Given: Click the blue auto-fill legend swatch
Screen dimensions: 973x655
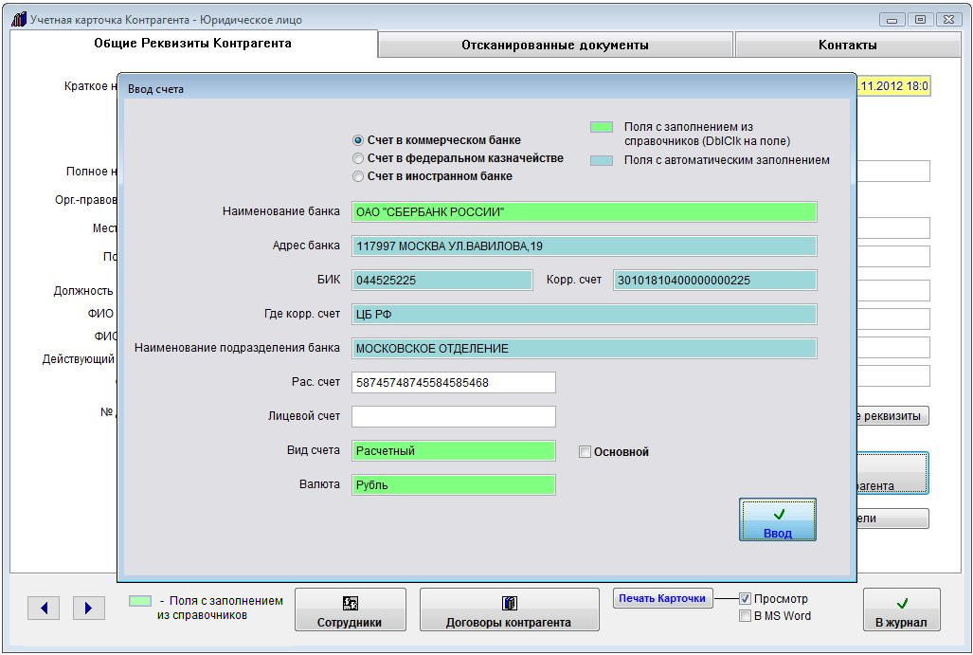Looking at the screenshot, I should point(602,160).
